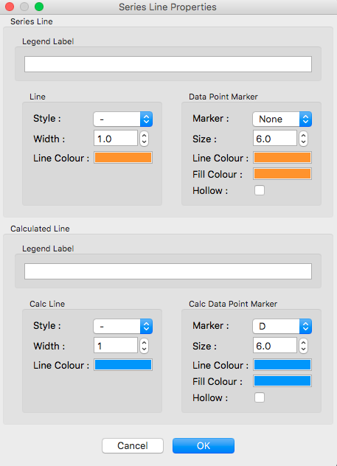The height and width of the screenshot is (466, 337).
Task: Confirm with the OK button
Action: tap(204, 445)
